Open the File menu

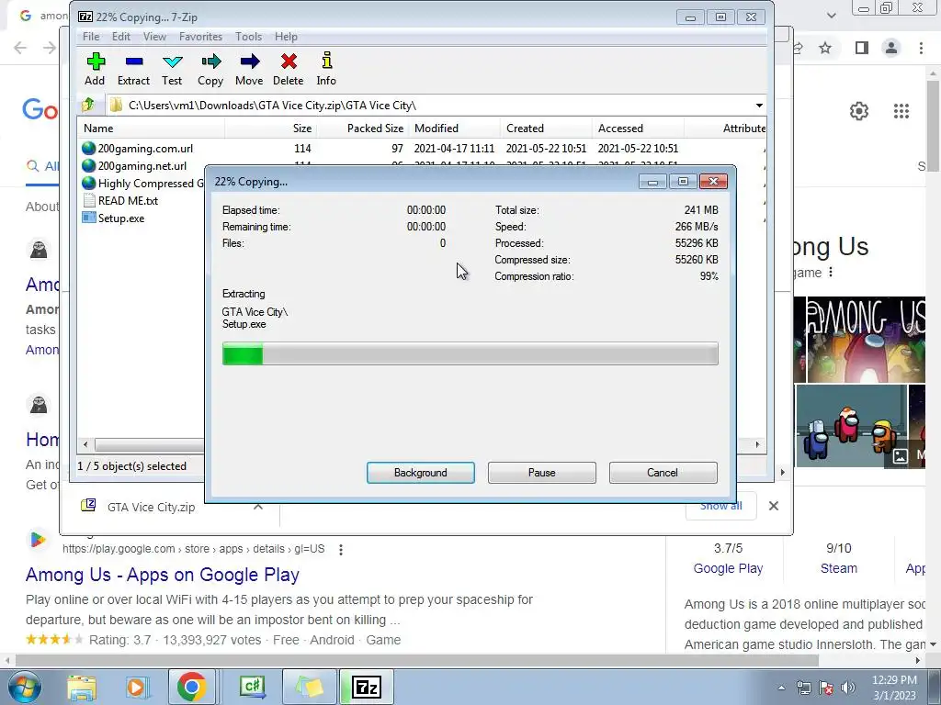(91, 37)
